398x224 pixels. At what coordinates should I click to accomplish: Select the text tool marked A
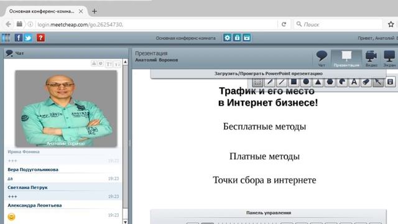(354, 82)
